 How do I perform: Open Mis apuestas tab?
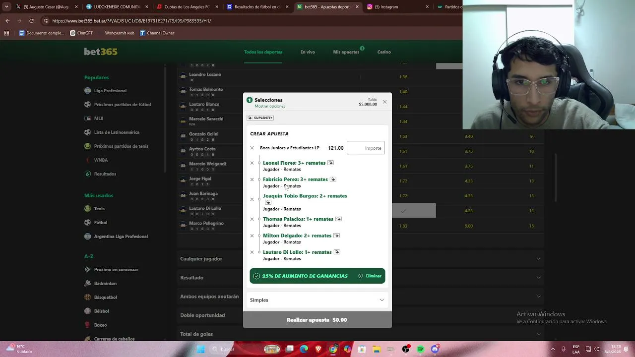coord(346,52)
